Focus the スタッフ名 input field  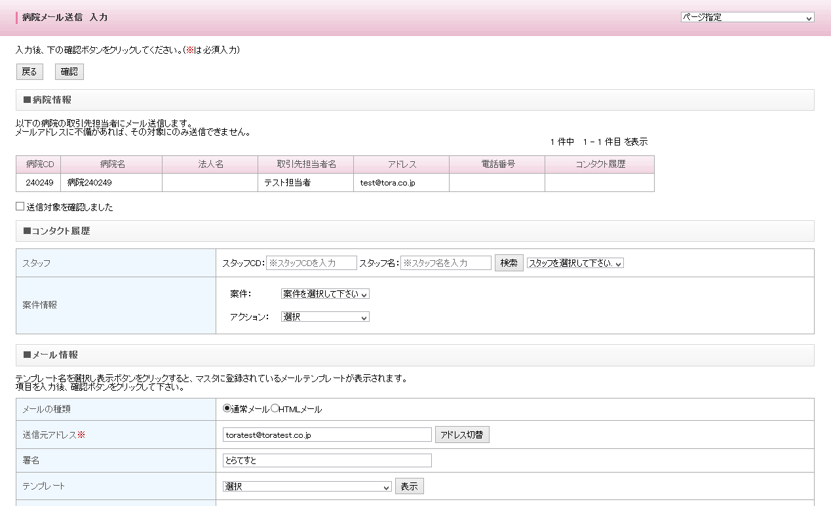pos(446,263)
